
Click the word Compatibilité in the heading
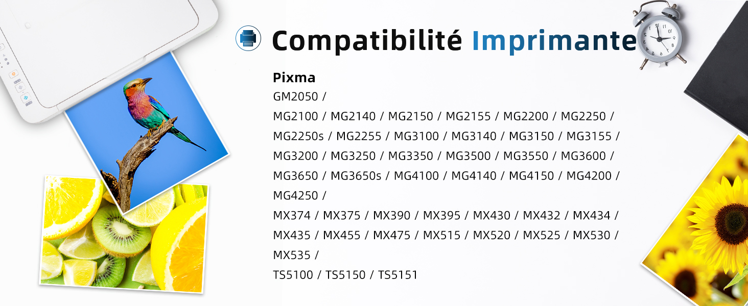(366, 40)
